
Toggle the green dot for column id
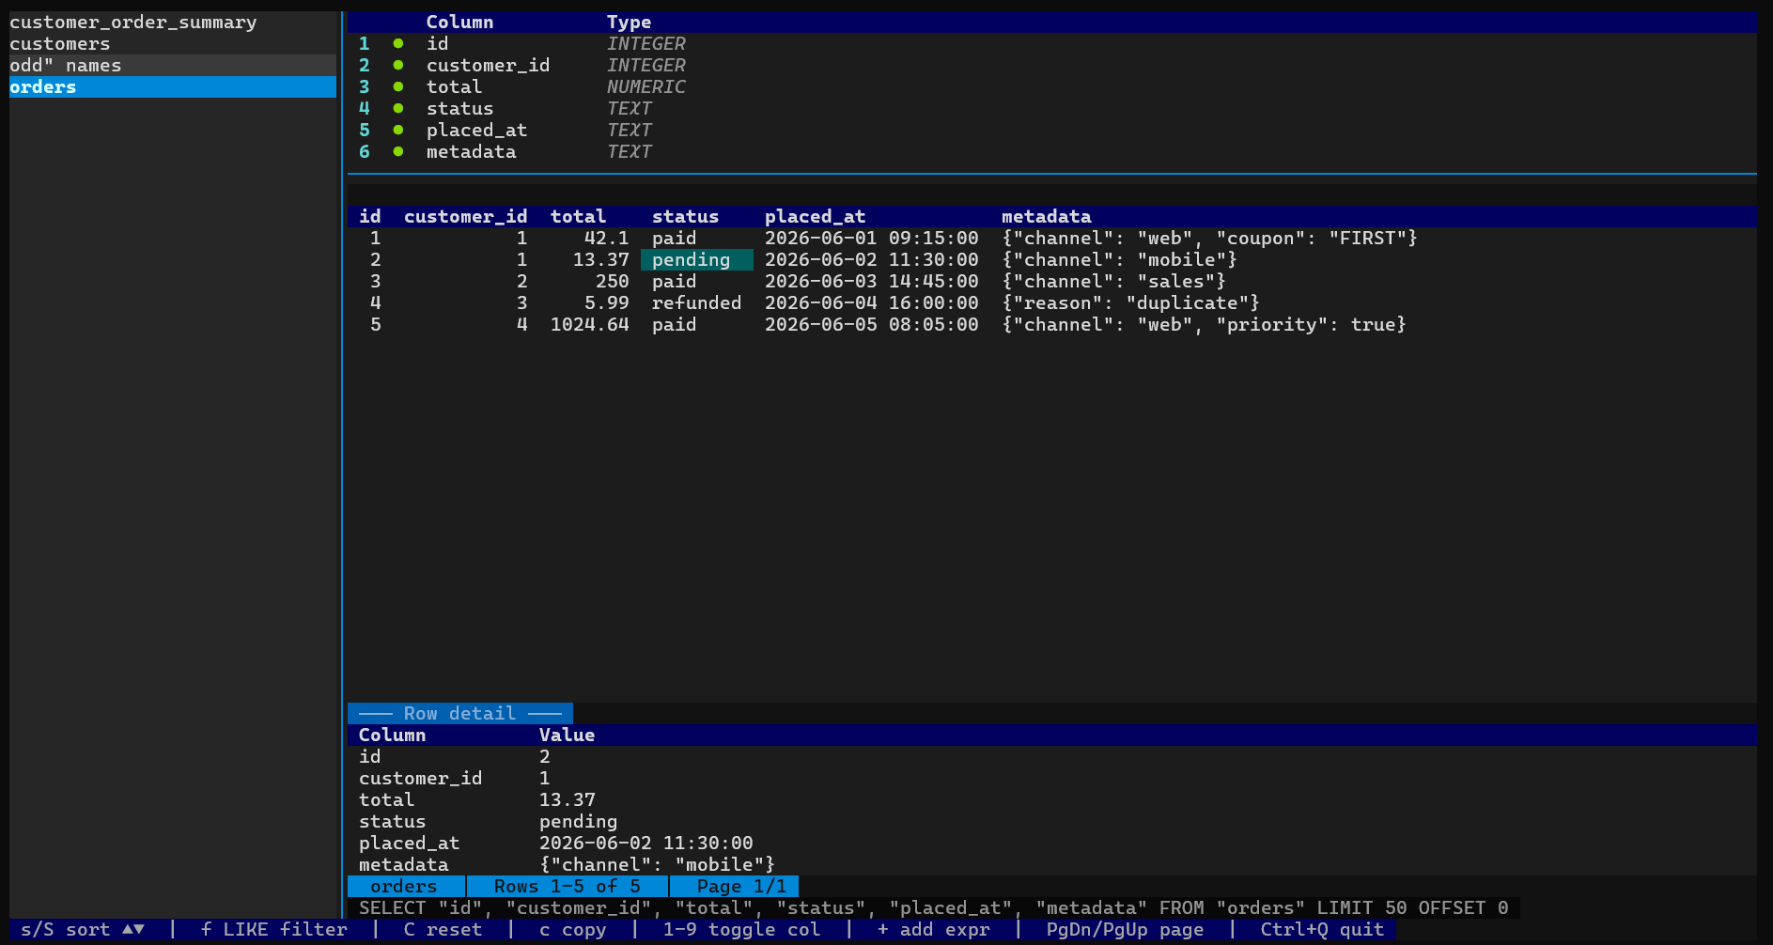click(398, 43)
